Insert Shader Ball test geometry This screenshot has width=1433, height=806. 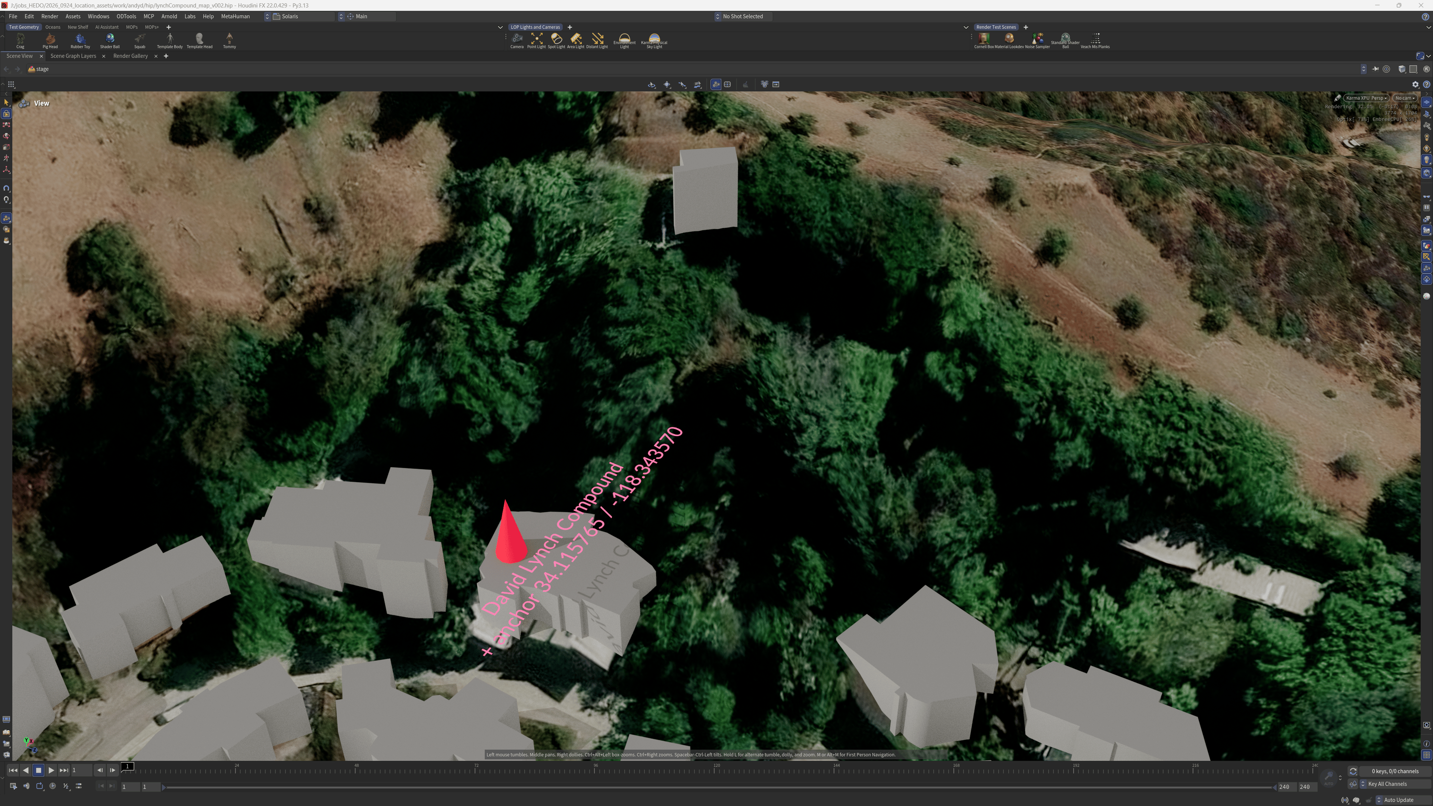[110, 40]
